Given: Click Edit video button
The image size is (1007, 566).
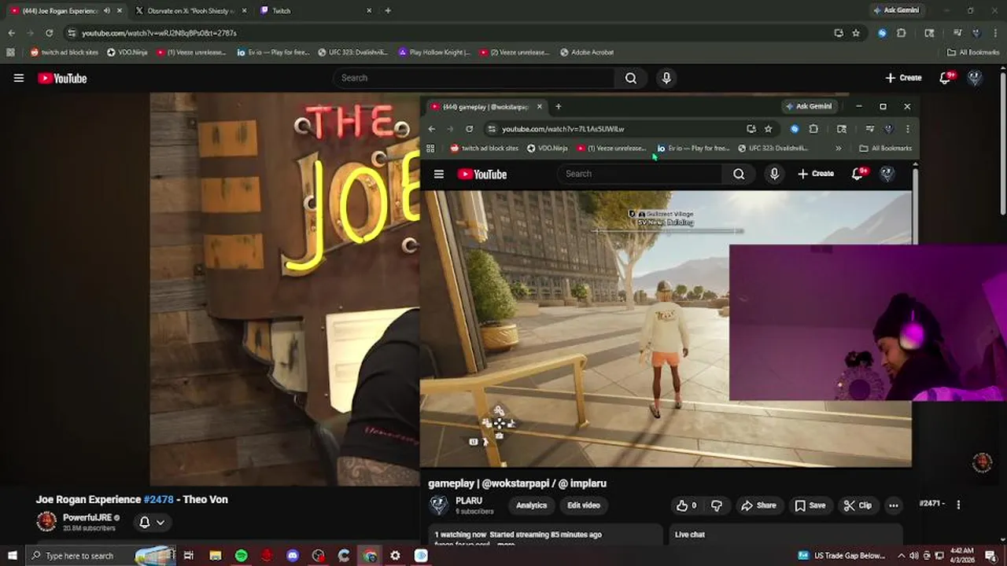Looking at the screenshot, I should coord(584,505).
